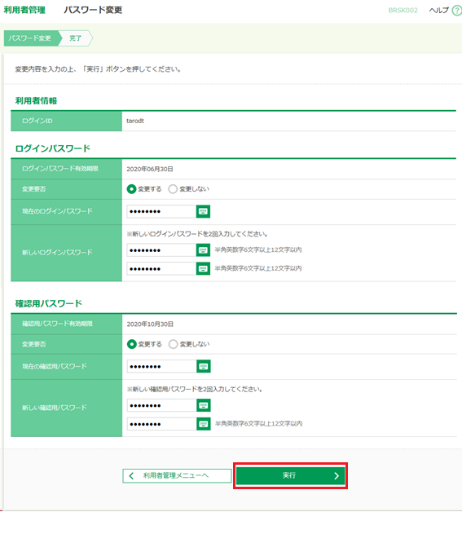Click the help question mark icon
The width and height of the screenshot is (462, 543).
(457, 11)
